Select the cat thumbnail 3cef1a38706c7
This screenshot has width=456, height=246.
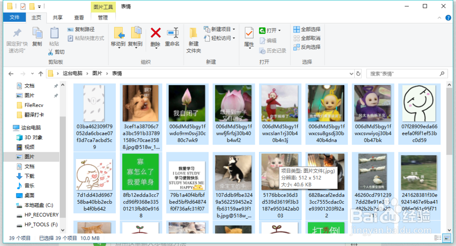(x=141, y=103)
